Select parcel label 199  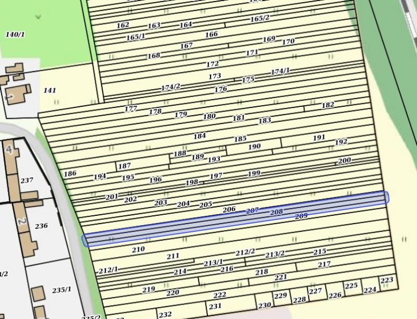tap(254, 174)
